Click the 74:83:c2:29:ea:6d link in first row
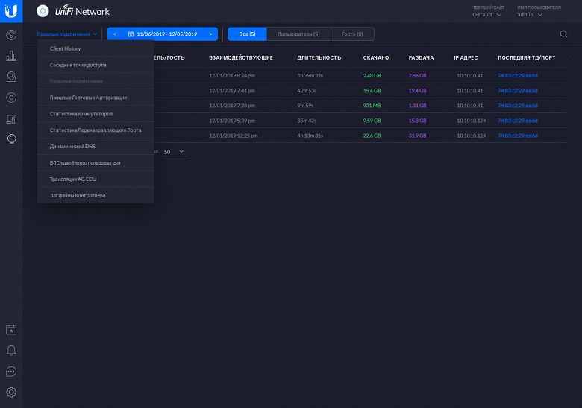This screenshot has width=582, height=408. 517,75
